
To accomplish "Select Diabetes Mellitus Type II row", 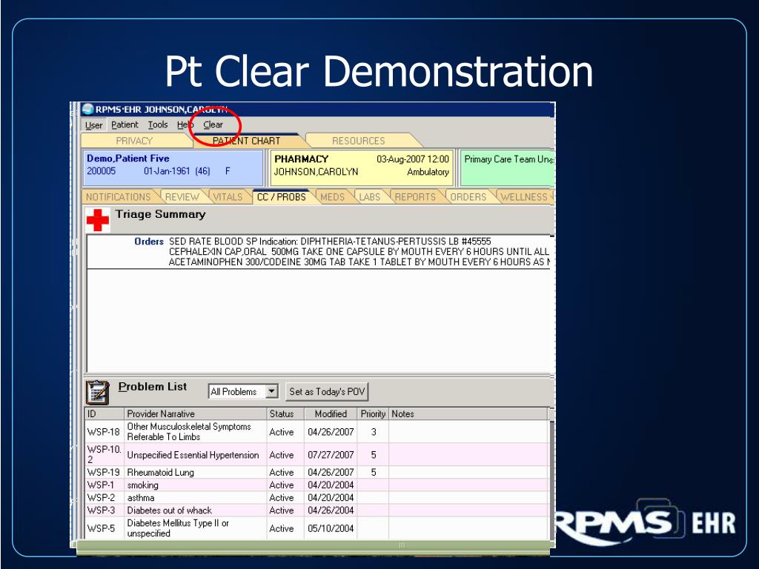I will 316,528.
